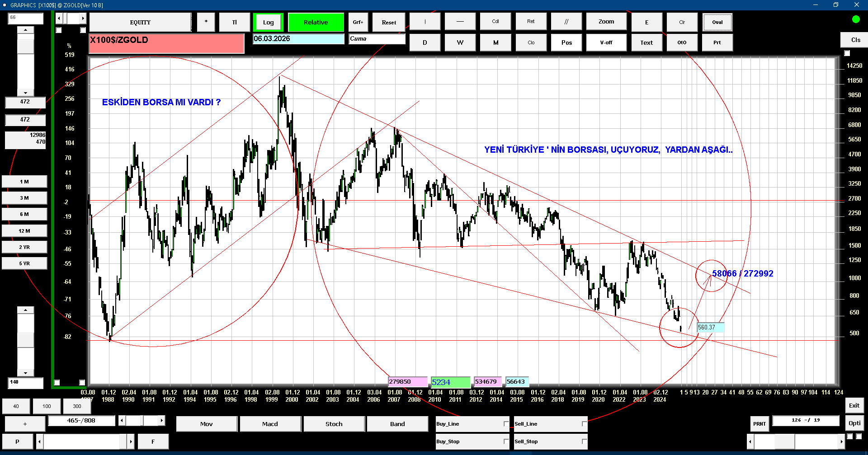Screen dimensions: 868x455
Task: Click the Grf+ toolbar button
Action: (x=358, y=22)
